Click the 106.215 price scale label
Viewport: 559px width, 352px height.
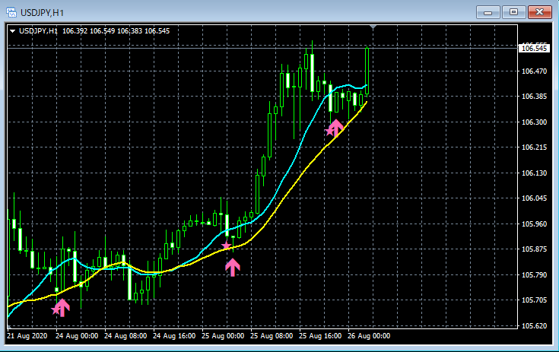534,147
